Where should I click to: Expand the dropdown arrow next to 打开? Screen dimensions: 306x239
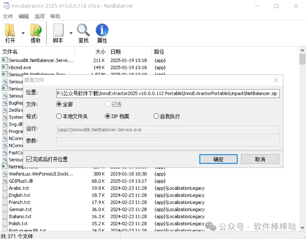23,33
